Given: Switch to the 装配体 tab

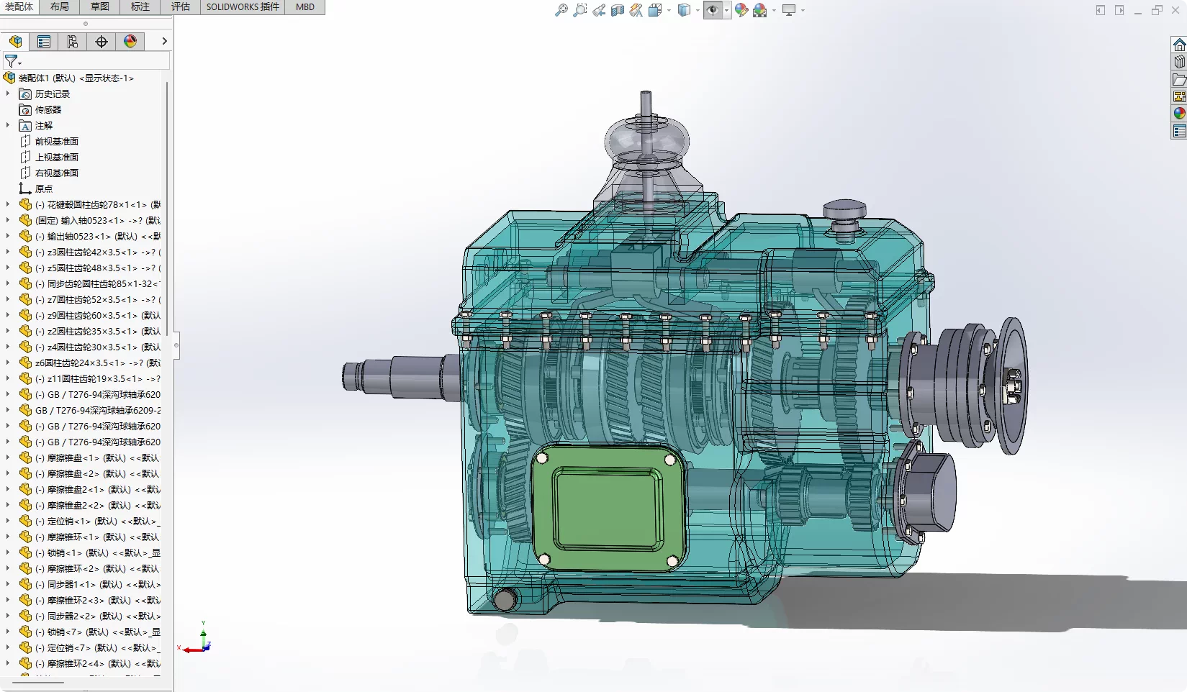Looking at the screenshot, I should [x=19, y=6].
